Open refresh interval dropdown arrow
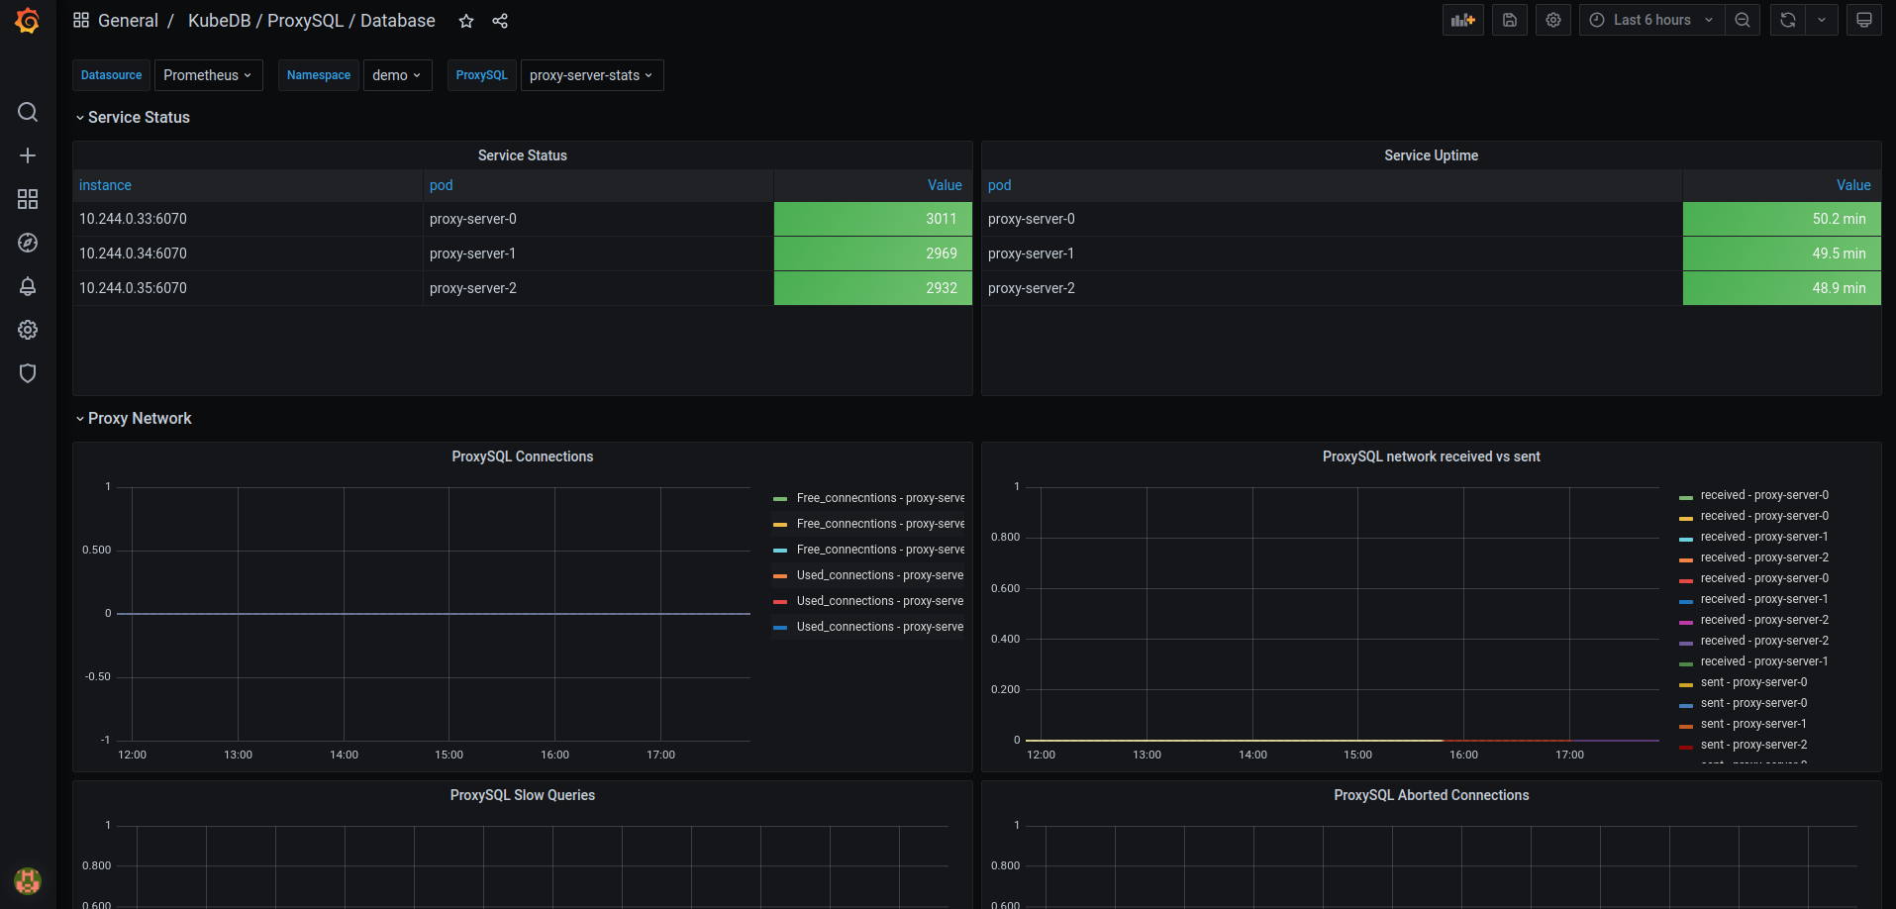Viewport: 1896px width, 909px height. click(1822, 20)
